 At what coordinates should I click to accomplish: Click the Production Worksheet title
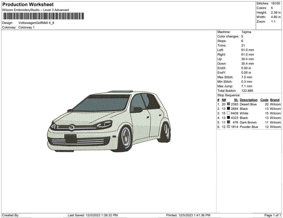click(x=27, y=5)
